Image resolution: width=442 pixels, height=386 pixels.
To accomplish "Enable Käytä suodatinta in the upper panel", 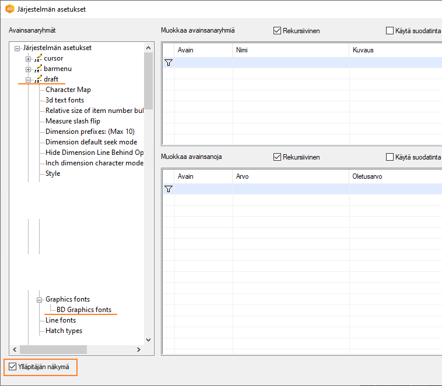I will pyautogui.click(x=390, y=31).
